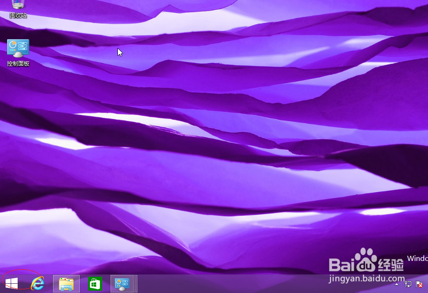Launch Internet Explorer from the taskbar
Image resolution: width=428 pixels, height=293 pixels.
[38, 283]
